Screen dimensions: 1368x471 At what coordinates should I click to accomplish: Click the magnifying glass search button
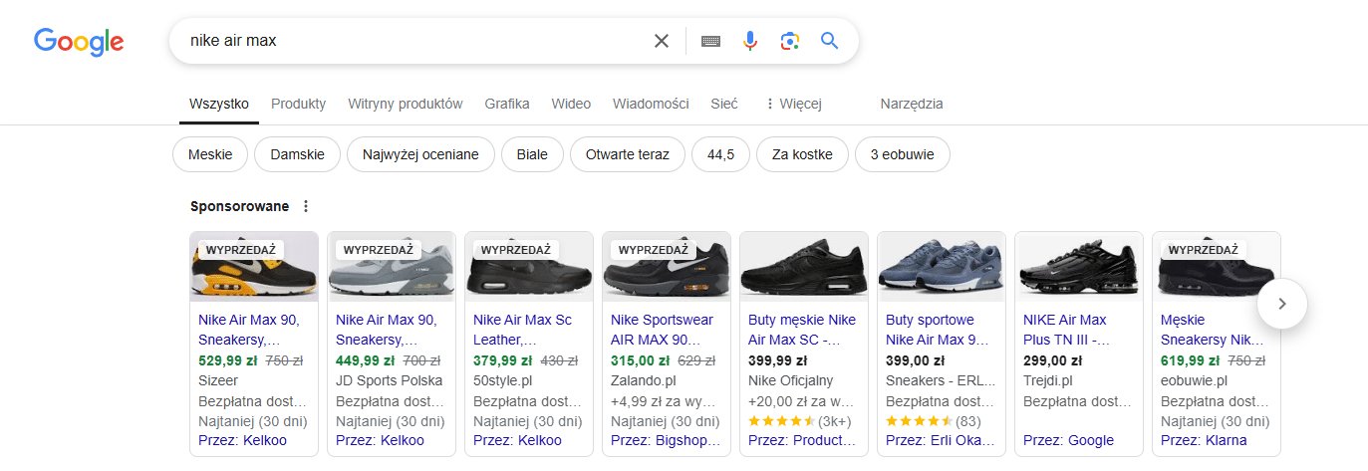click(830, 41)
